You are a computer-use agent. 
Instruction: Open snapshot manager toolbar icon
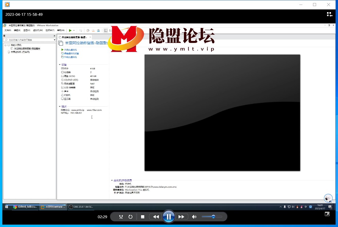[99, 31]
